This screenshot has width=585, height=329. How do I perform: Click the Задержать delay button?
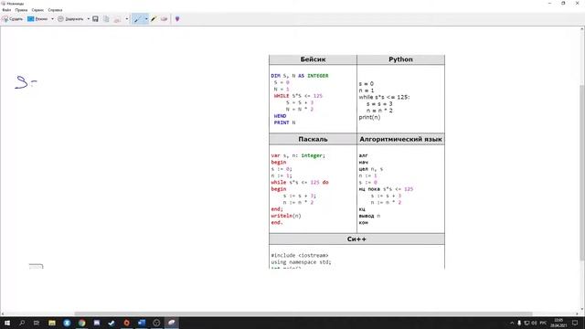pos(70,18)
